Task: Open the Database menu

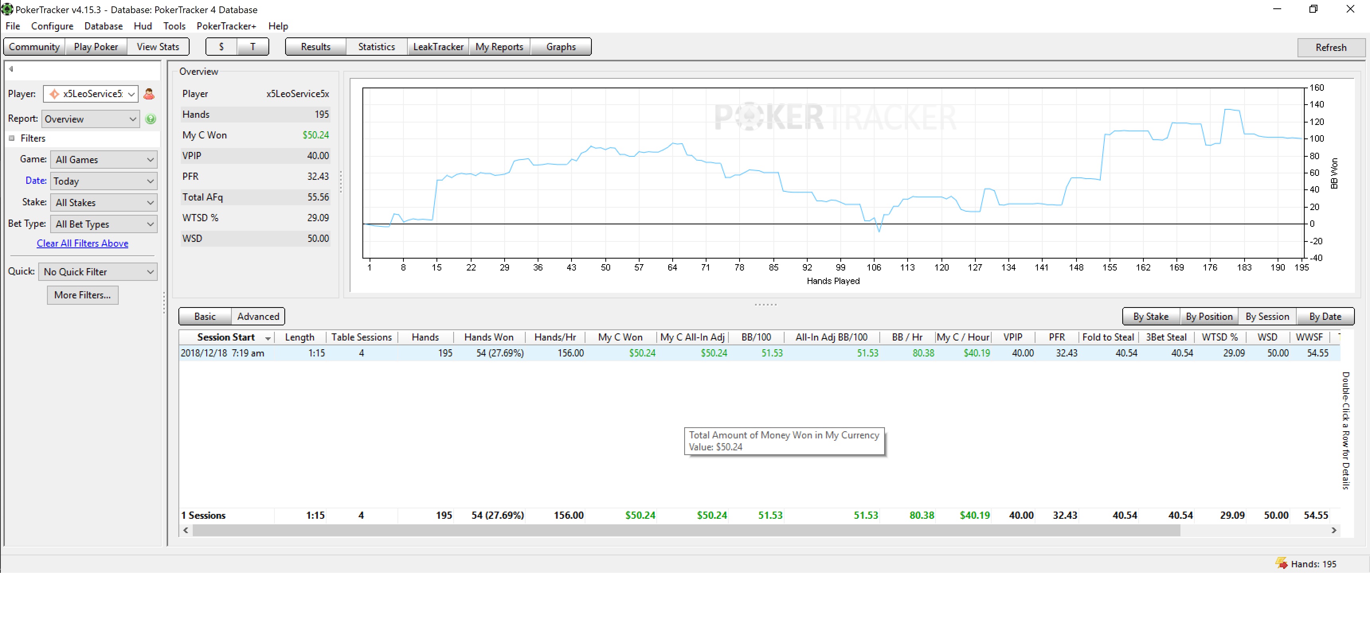Action: tap(103, 26)
